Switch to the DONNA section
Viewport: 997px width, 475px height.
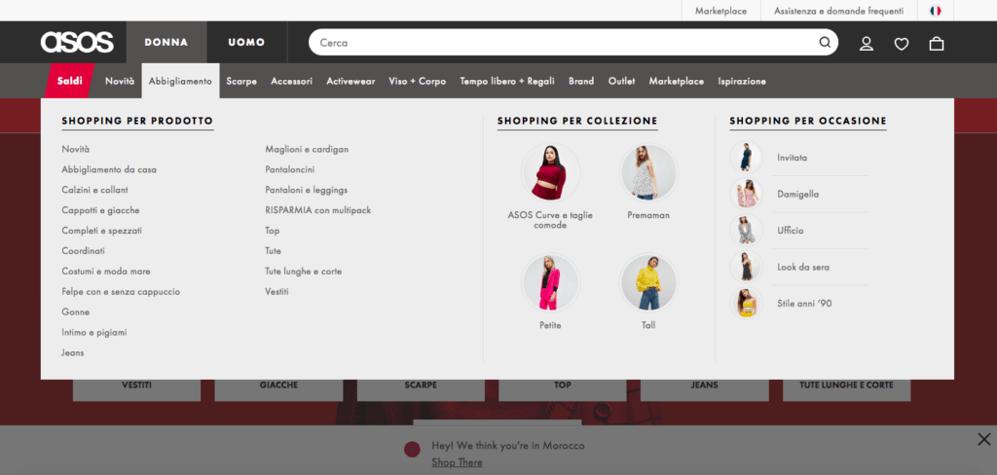point(166,43)
